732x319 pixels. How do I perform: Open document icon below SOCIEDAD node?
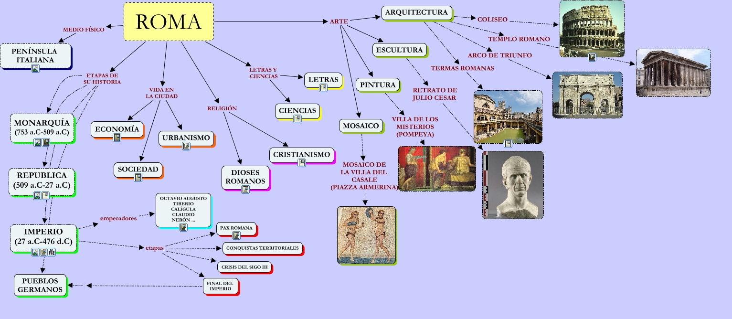pos(138,178)
